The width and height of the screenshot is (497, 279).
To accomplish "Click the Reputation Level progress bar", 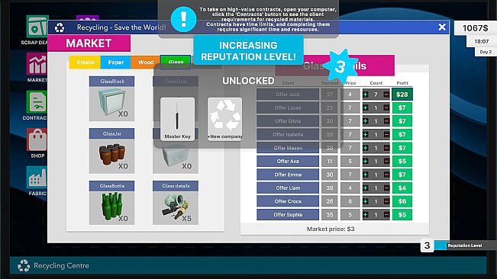I will (465, 245).
